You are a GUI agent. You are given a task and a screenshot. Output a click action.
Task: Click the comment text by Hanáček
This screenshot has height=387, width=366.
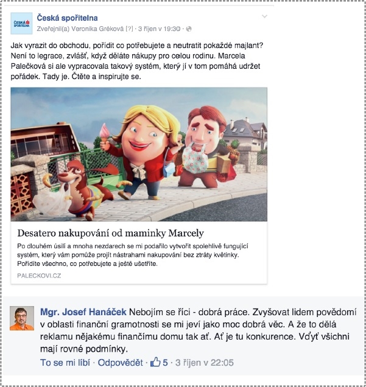coord(199,331)
